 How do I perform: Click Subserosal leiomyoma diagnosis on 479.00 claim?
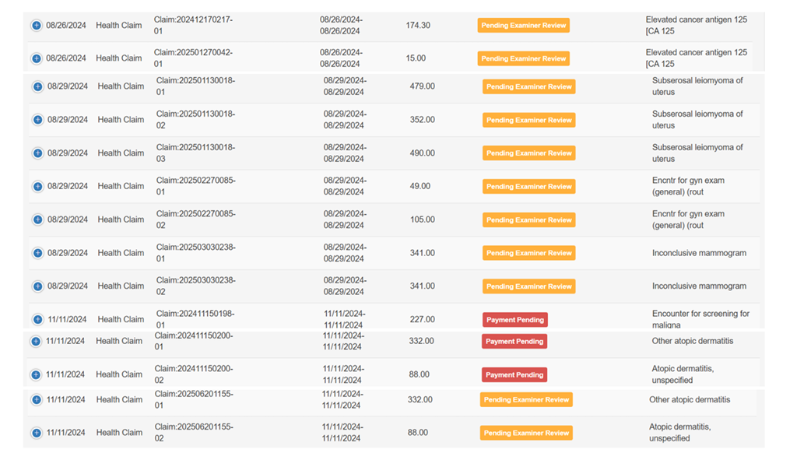(697, 86)
